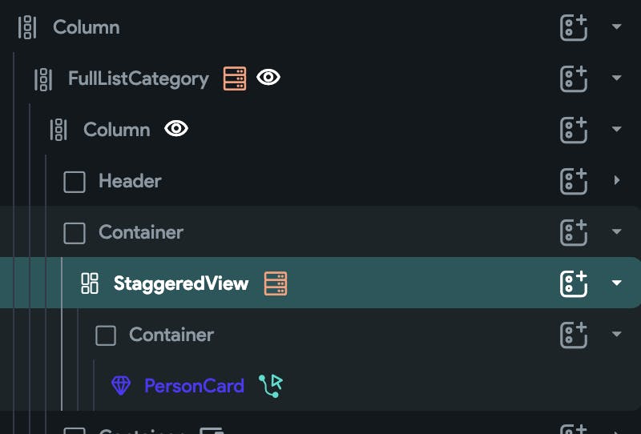Image resolution: width=641 pixels, height=434 pixels.
Task: Toggle visibility eye on nested Column
Action: pyautogui.click(x=176, y=129)
